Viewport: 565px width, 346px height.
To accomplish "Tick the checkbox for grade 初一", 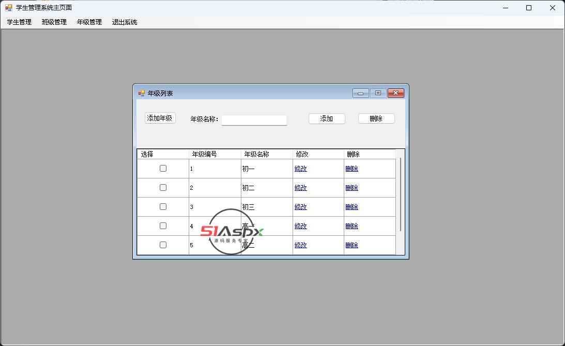I will click(163, 169).
